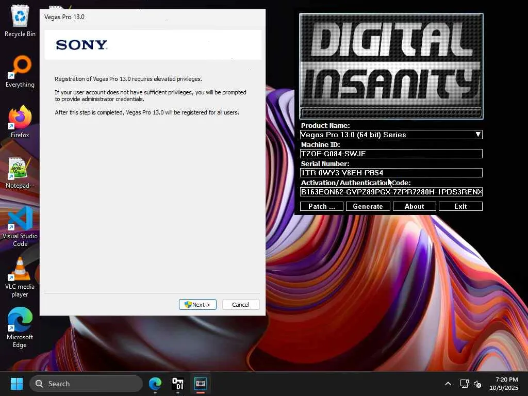
Task: Click the "Serial Number:" label
Action: click(325, 163)
